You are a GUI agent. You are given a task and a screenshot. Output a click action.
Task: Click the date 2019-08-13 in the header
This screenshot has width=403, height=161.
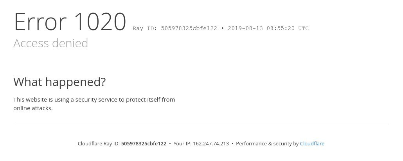point(245,28)
